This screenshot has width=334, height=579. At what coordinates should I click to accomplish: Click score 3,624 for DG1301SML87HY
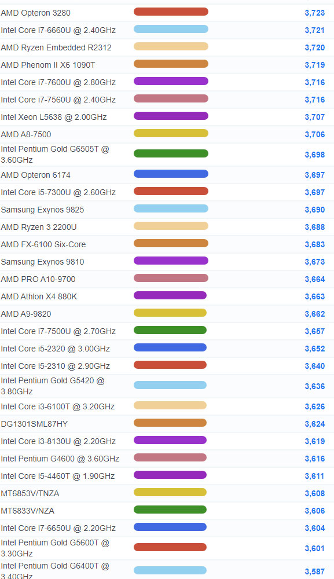point(315,424)
